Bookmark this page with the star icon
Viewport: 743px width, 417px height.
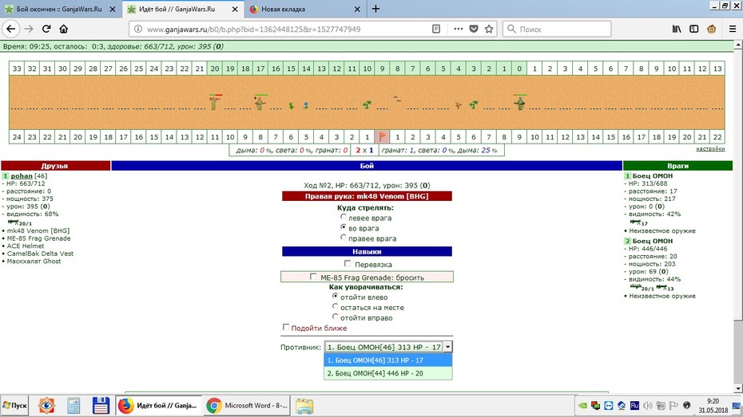coord(489,29)
